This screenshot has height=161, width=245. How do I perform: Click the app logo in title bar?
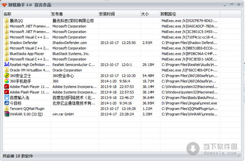[4, 5]
